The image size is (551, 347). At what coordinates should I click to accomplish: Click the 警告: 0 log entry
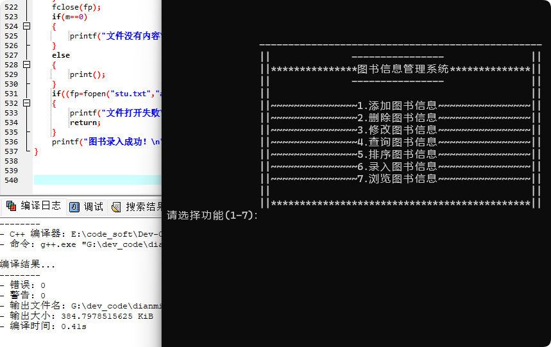point(23,296)
